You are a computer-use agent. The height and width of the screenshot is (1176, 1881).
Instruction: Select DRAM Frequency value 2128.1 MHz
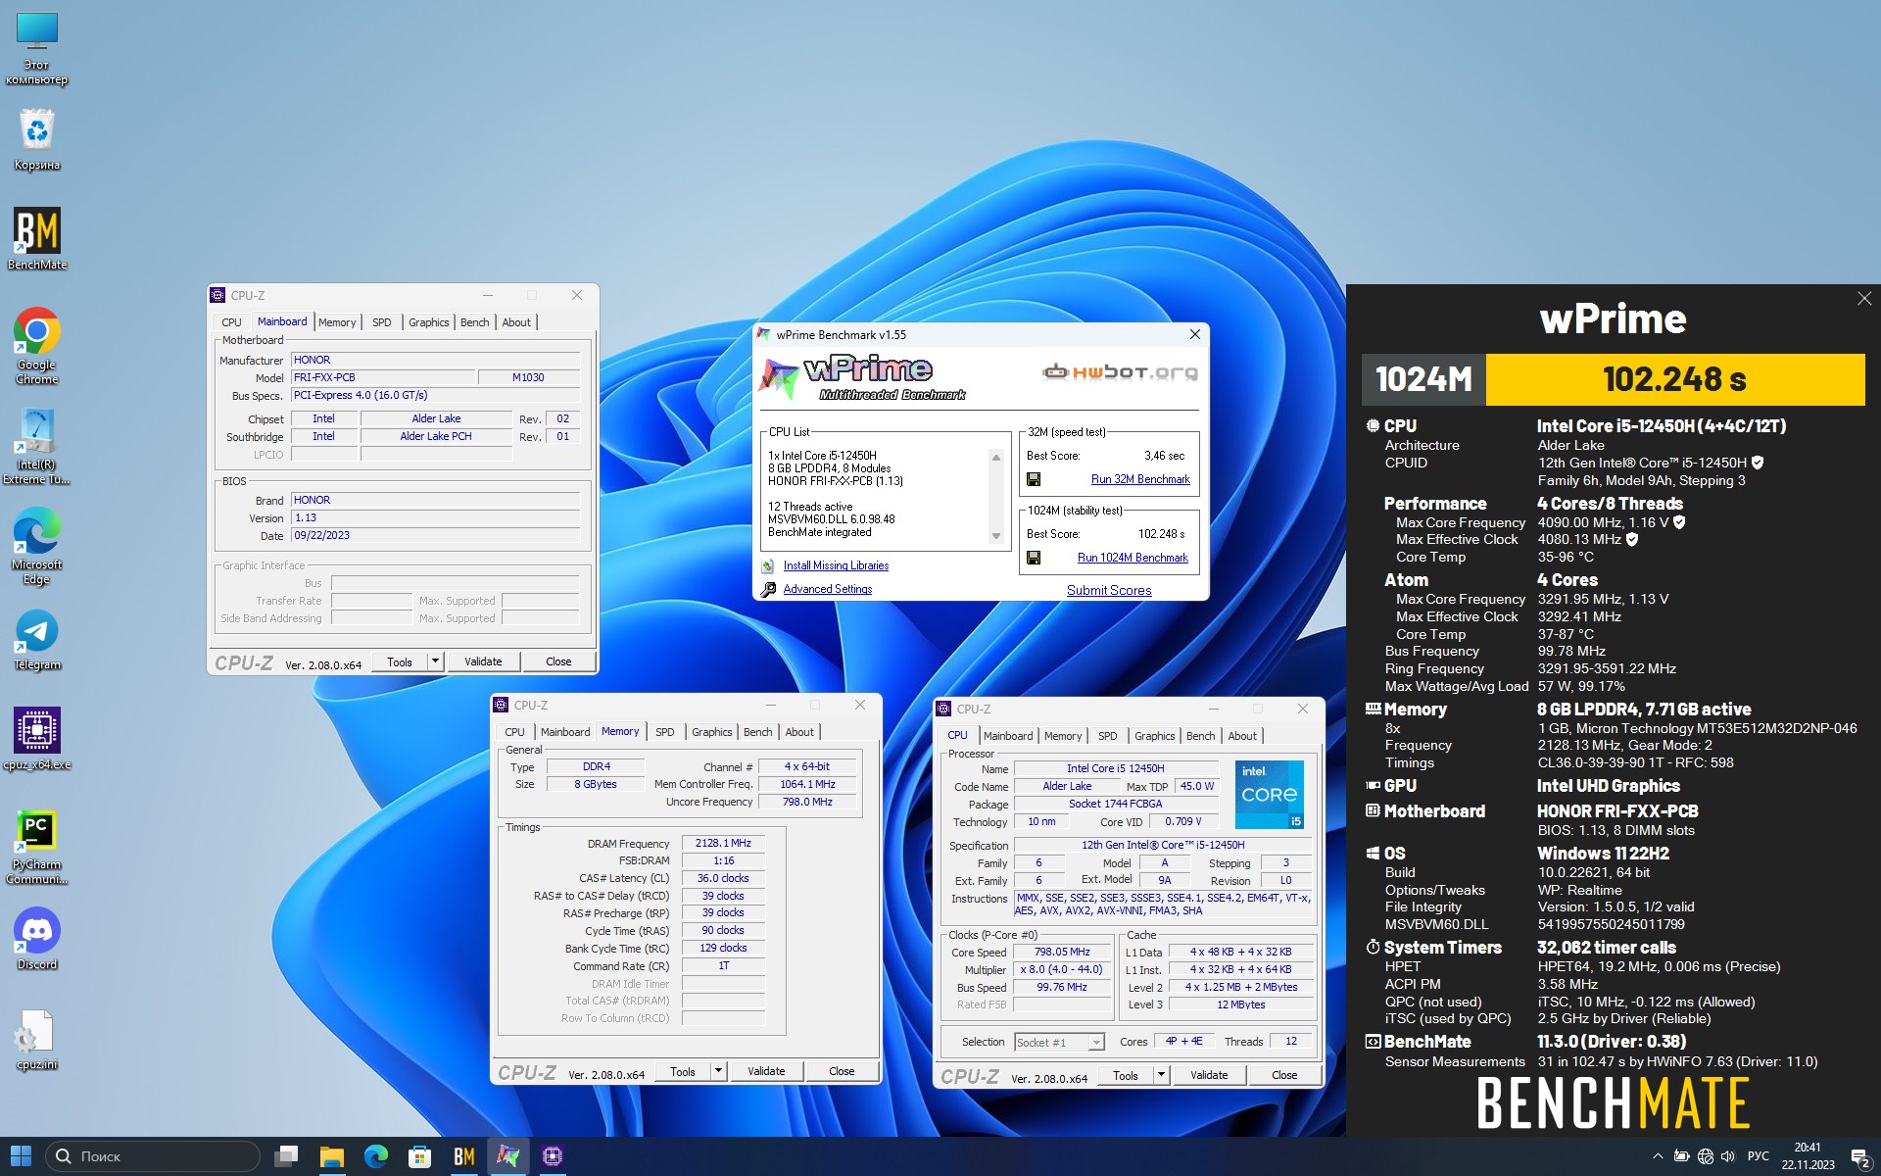coord(723,843)
